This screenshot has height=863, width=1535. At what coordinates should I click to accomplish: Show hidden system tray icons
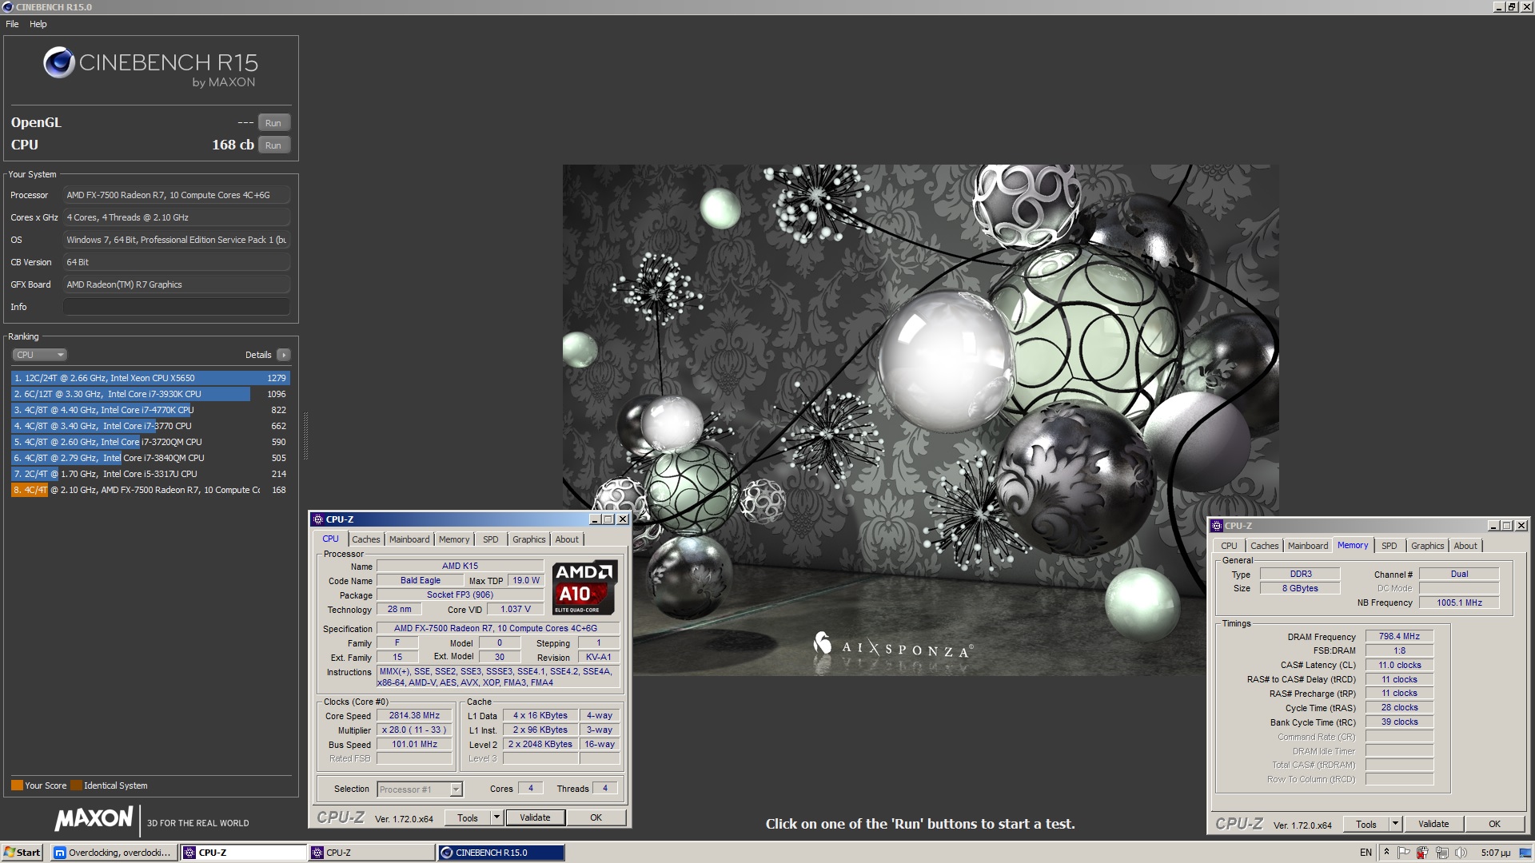pos(1386,852)
